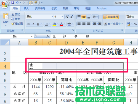Decrease the indent
The height and width of the screenshot is (104, 138).
(x=94, y=24)
